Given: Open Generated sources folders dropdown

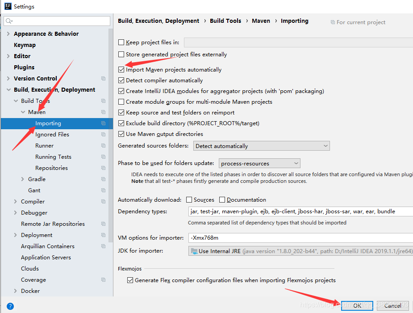Looking at the screenshot, I should [261, 146].
